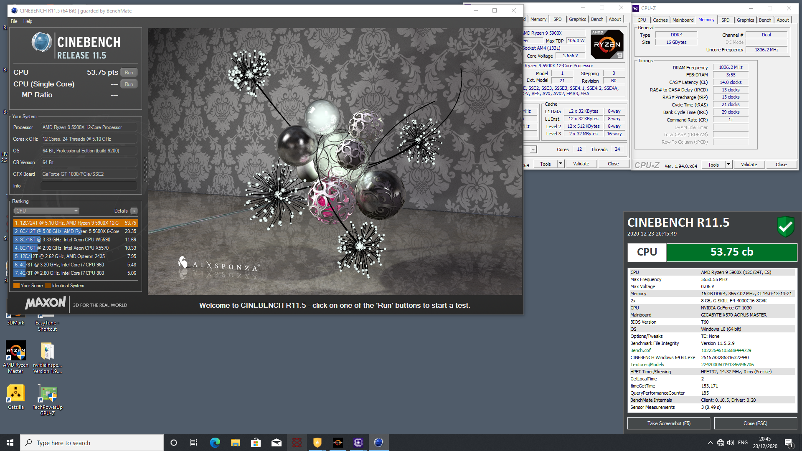Run the CPU Single Core test

point(129,84)
